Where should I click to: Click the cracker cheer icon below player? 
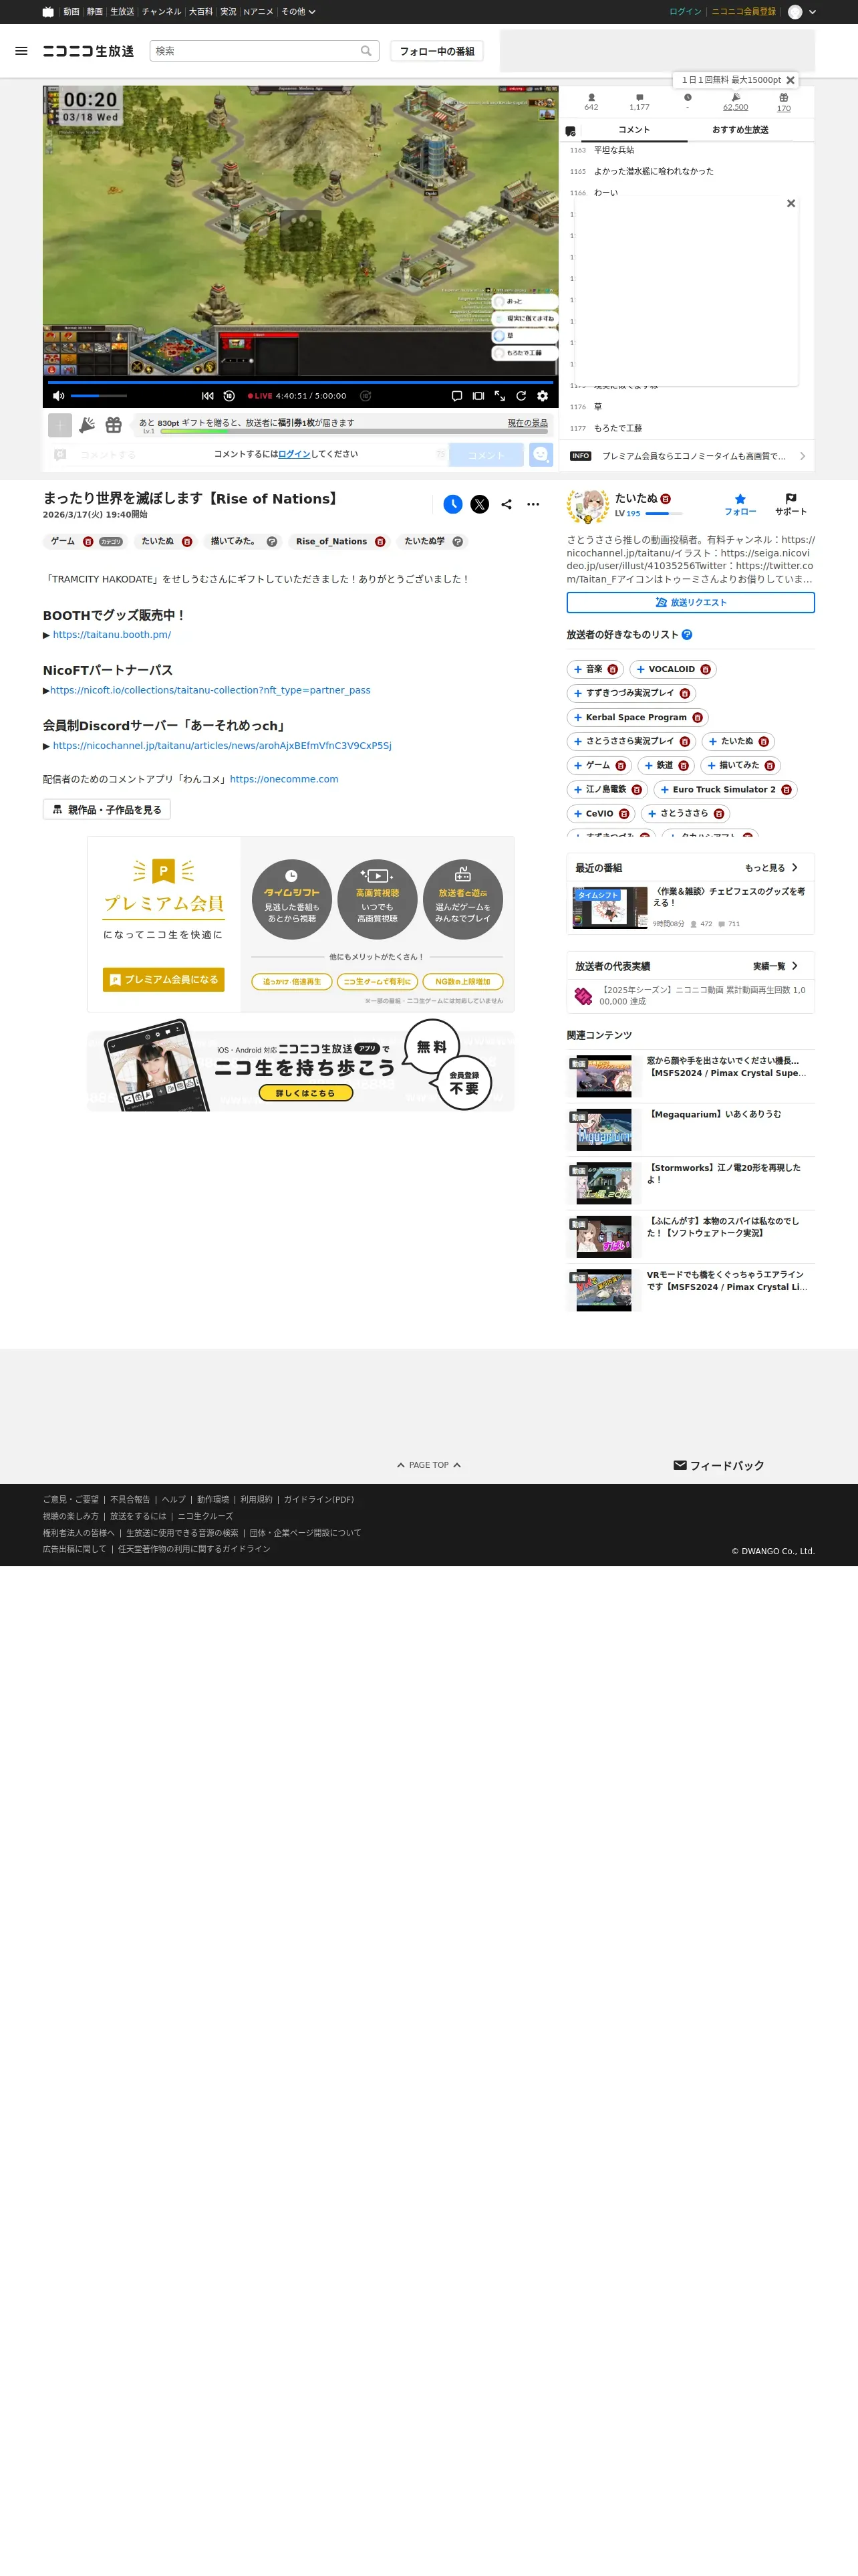tap(87, 425)
